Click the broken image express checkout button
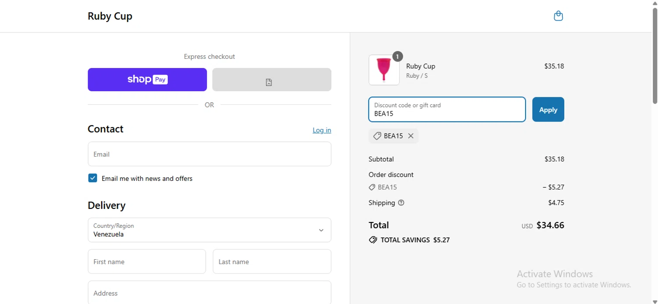658x304 pixels. coord(272,79)
